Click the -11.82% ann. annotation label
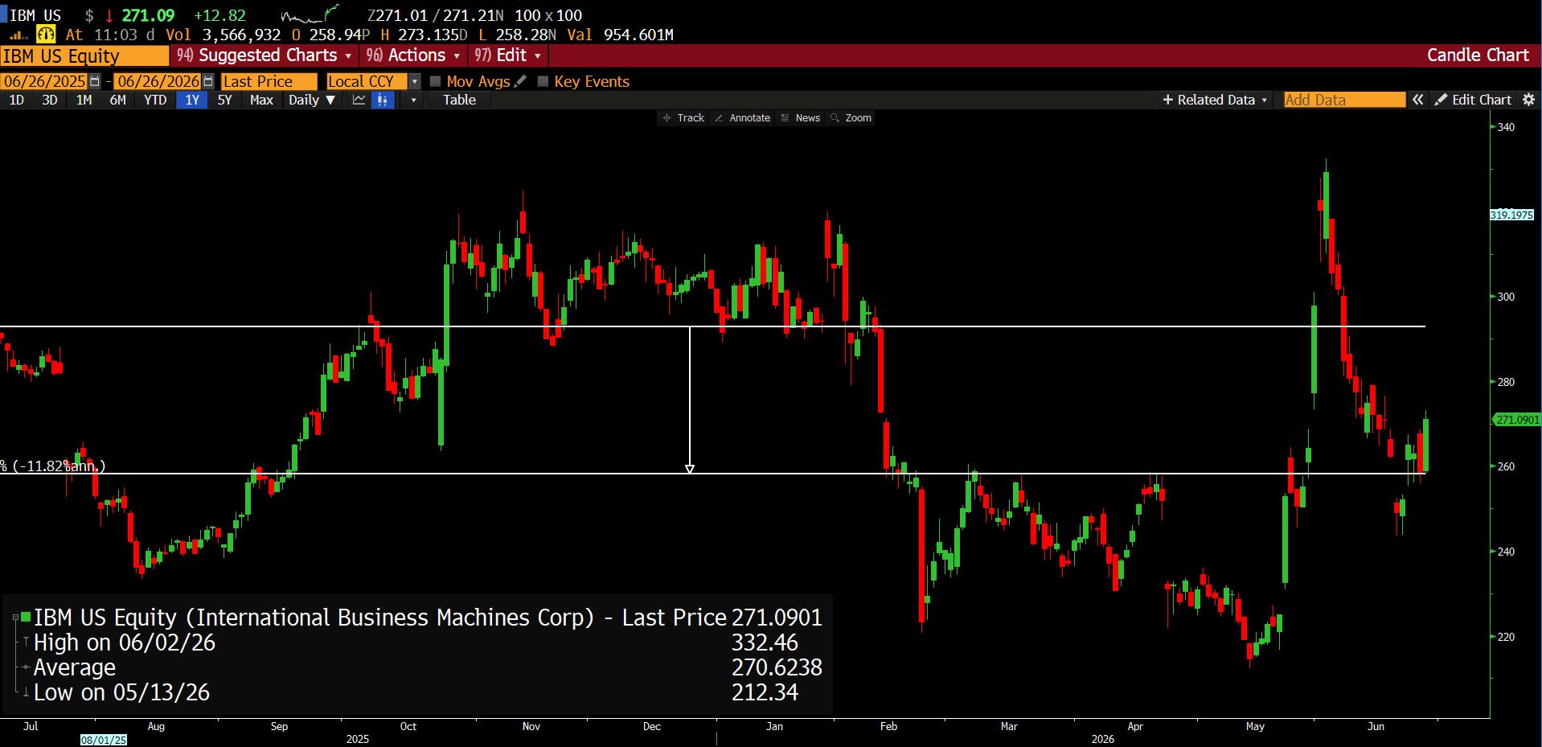This screenshot has height=747, width=1542. pos(53,466)
